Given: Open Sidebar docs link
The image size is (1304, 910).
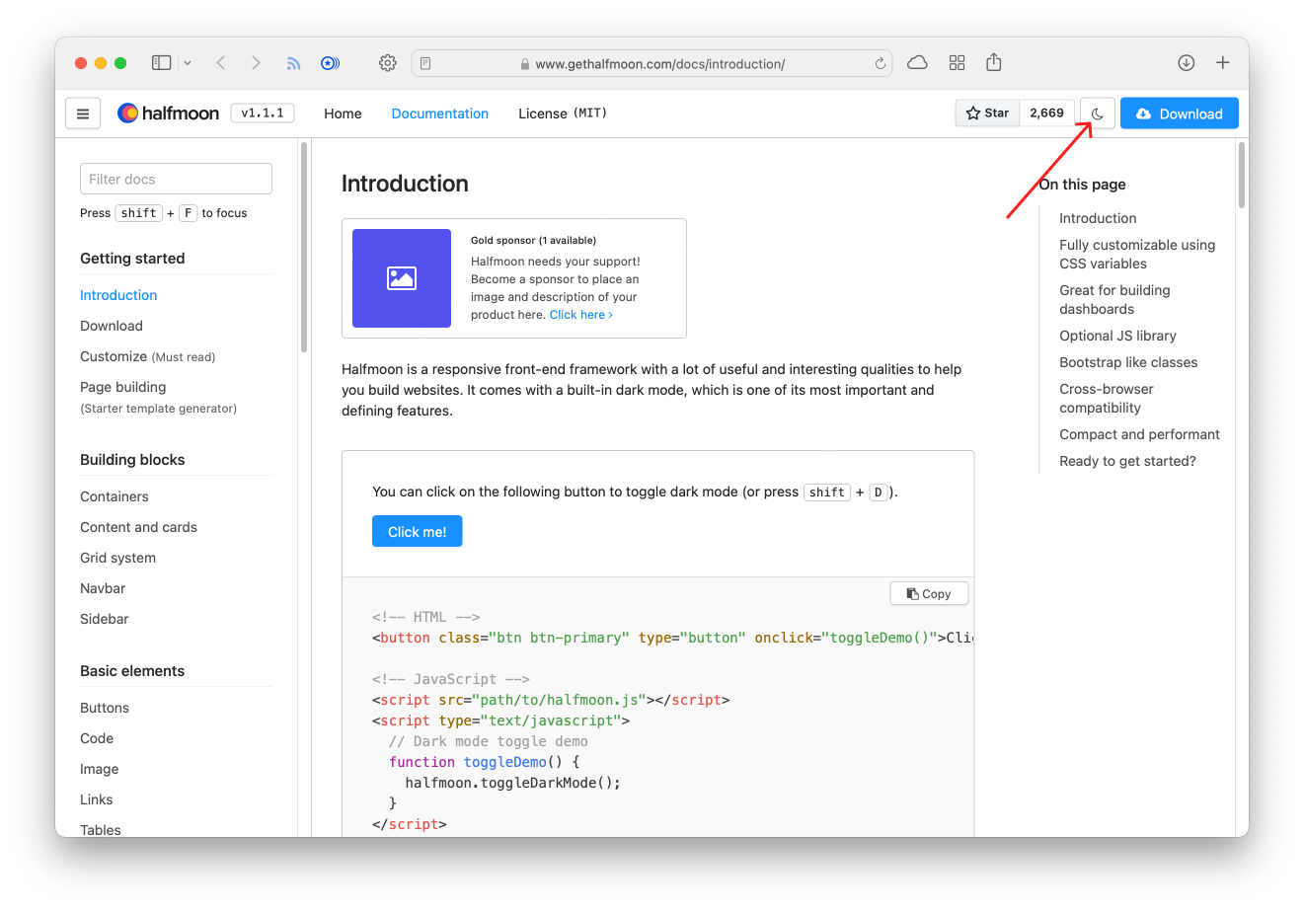Looking at the screenshot, I should 105,619.
